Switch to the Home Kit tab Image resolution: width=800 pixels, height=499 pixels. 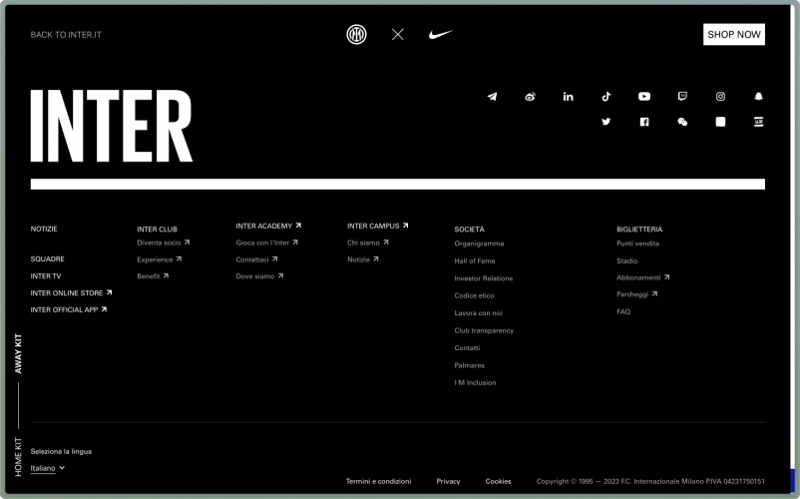18,457
